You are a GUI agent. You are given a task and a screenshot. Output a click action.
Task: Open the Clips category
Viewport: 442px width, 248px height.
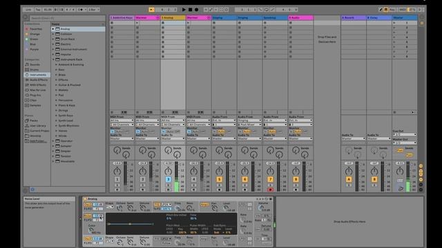click(x=33, y=100)
